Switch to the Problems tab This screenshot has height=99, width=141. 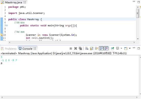(x=9, y=49)
